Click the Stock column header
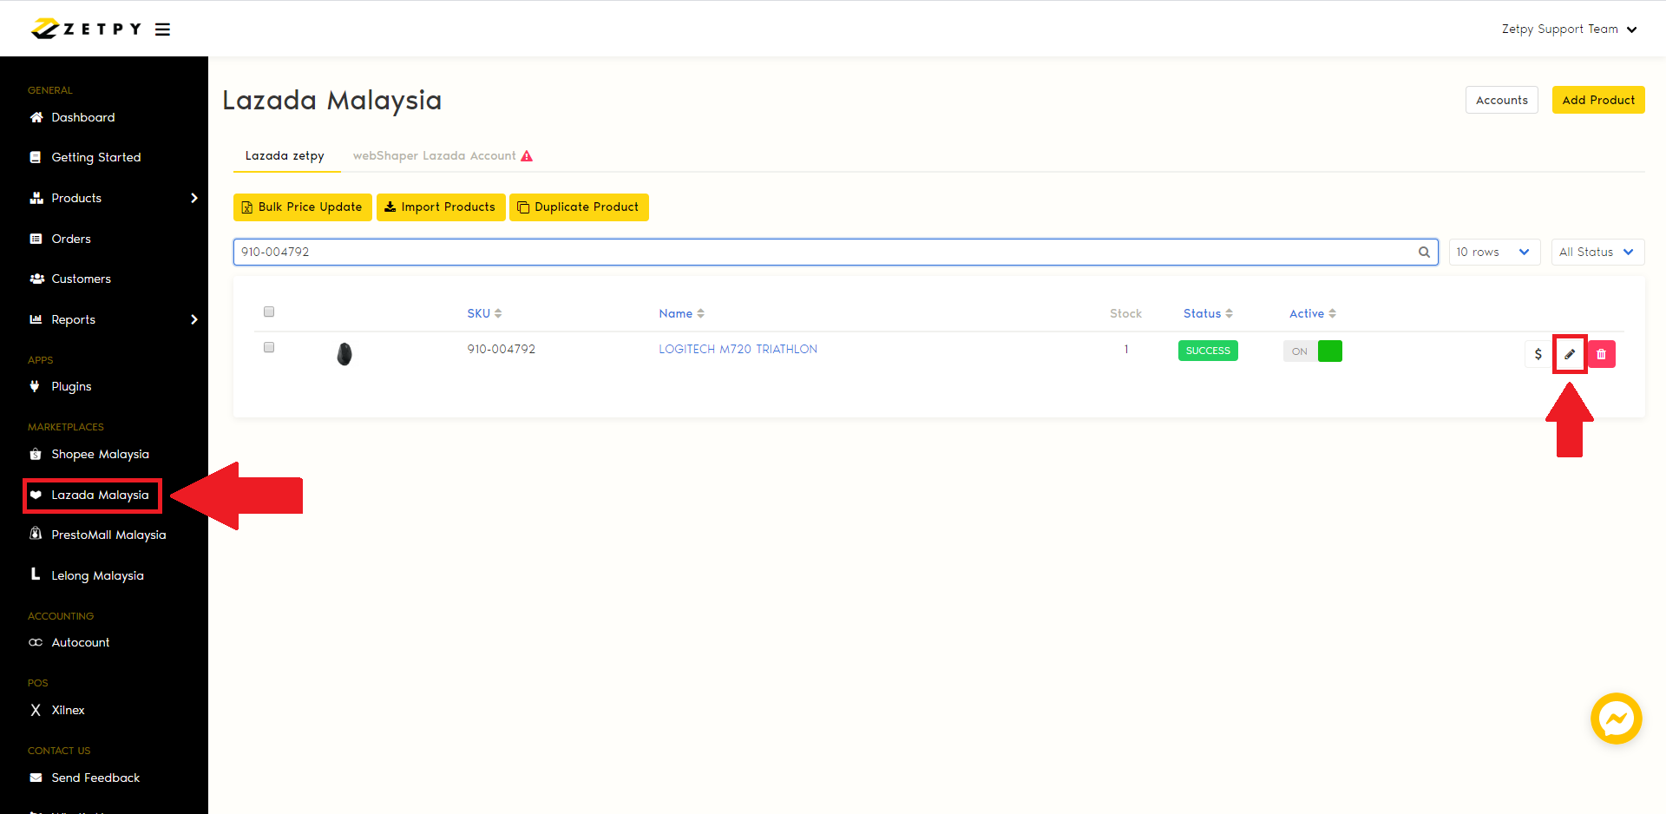The height and width of the screenshot is (814, 1666). (1125, 313)
